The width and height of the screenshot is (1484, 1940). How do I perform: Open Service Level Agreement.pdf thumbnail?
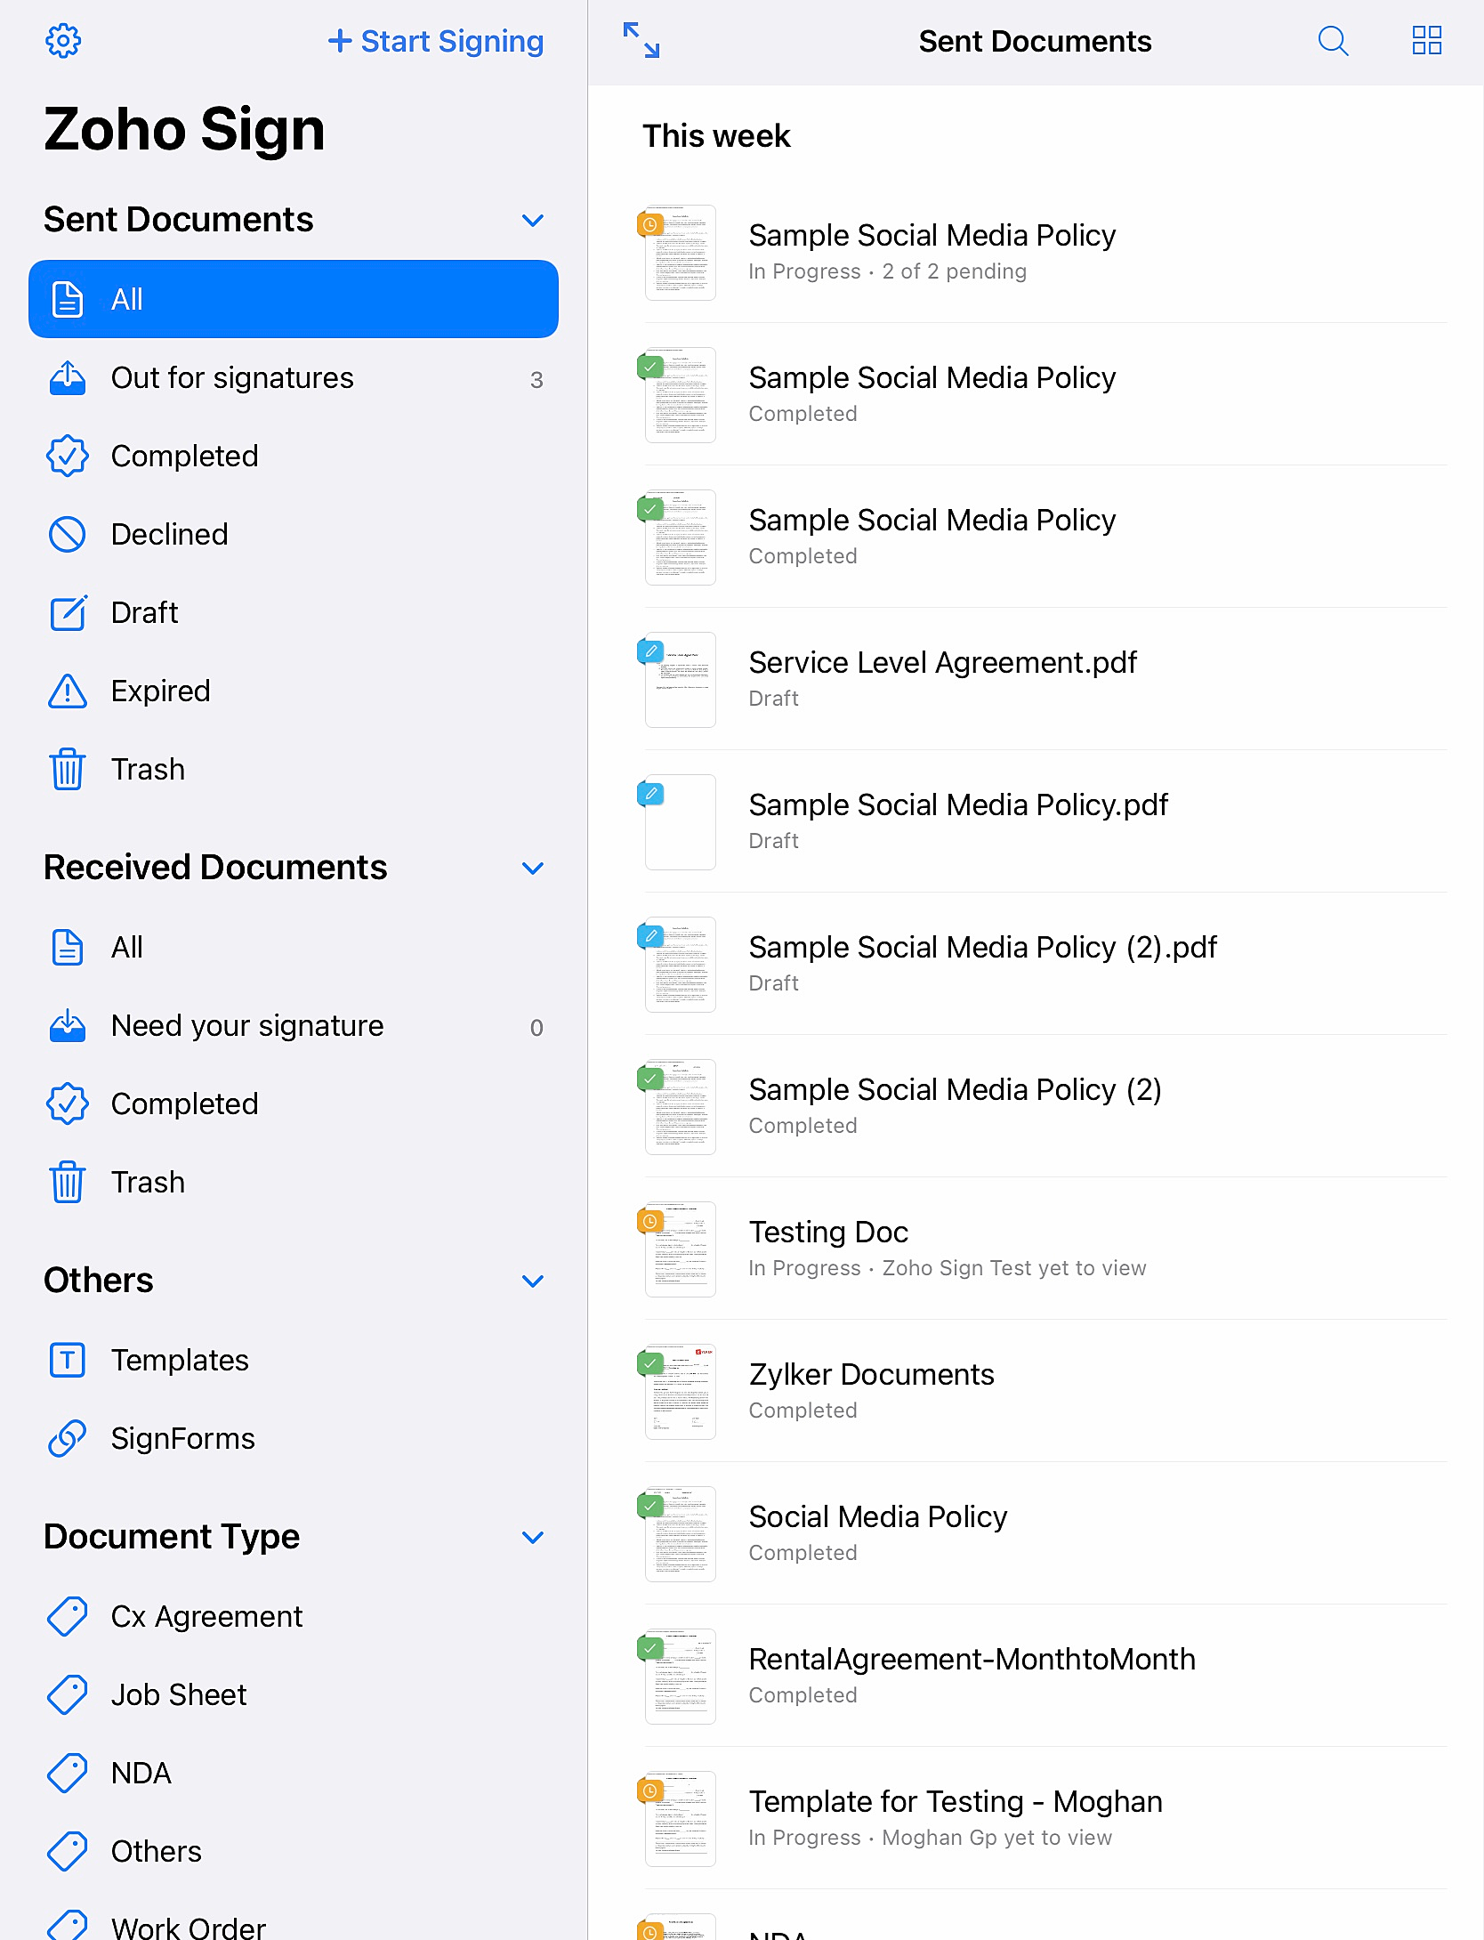point(680,680)
